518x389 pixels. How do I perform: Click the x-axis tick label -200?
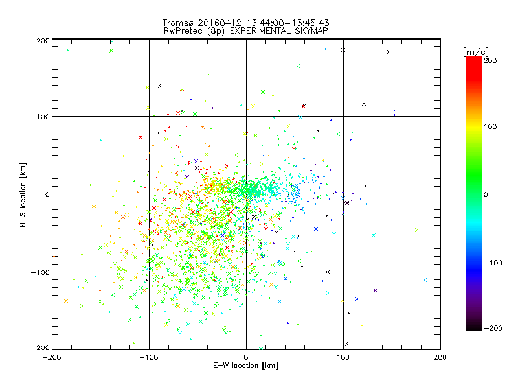click(x=52, y=357)
